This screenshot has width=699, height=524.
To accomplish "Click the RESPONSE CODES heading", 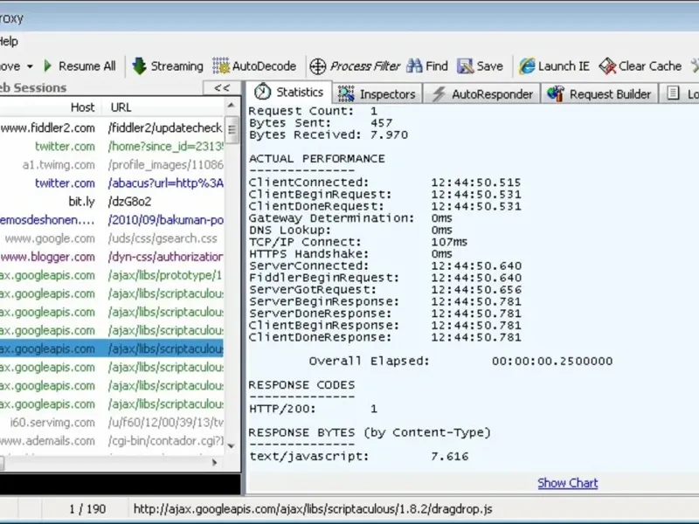I will (x=301, y=385).
